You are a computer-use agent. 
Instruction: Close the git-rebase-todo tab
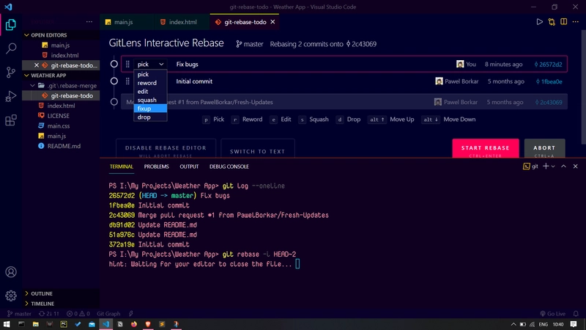click(x=272, y=22)
